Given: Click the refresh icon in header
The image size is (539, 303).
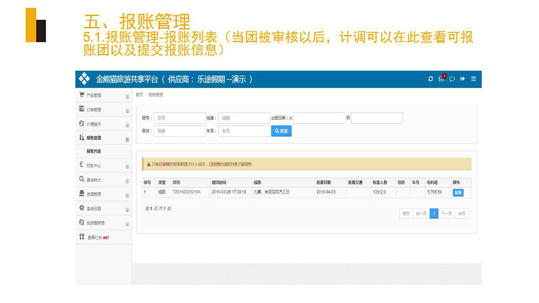Looking at the screenshot, I should click(x=431, y=78).
